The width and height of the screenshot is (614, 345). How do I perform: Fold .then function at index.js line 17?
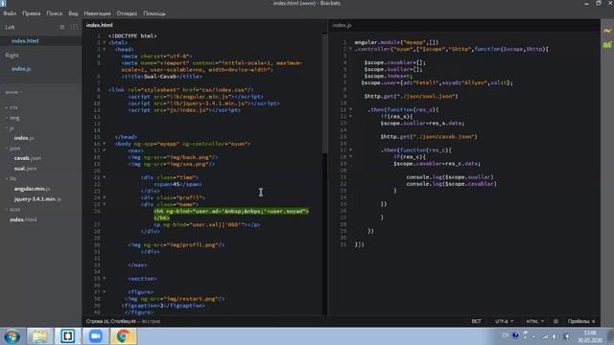(350, 149)
